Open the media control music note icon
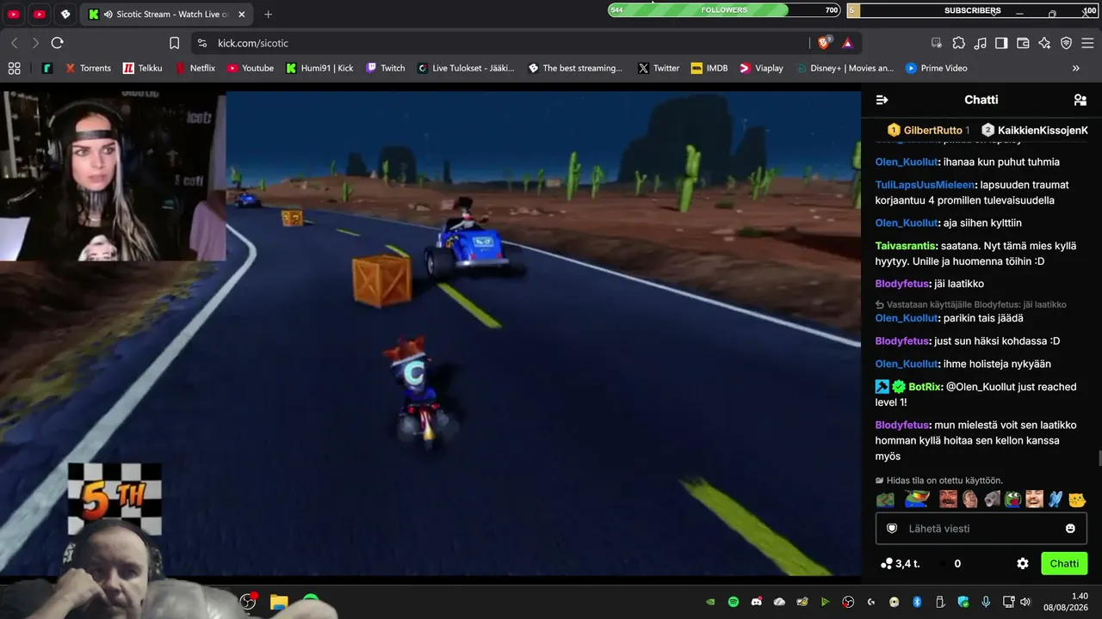The image size is (1102, 619). [x=980, y=43]
